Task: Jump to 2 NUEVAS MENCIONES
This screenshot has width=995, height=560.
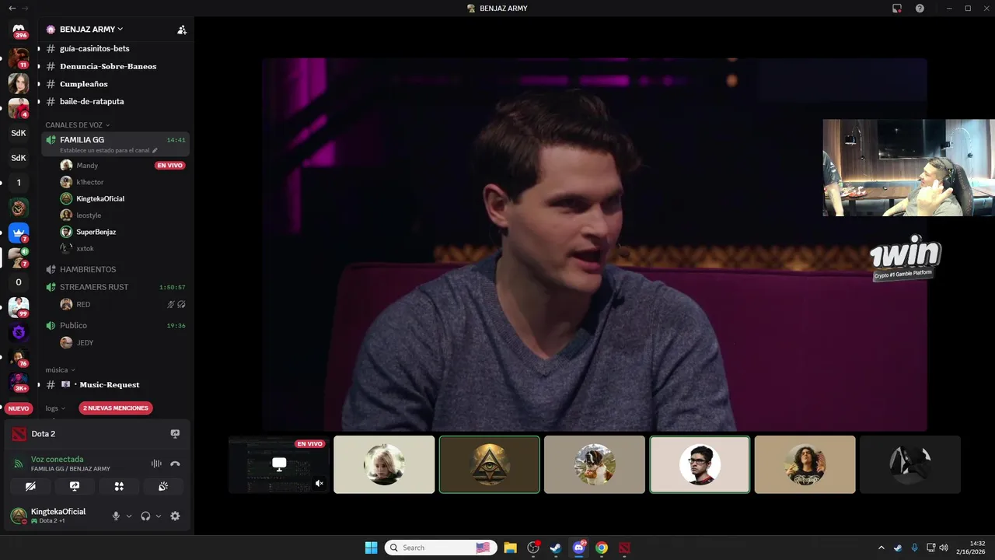Action: 115,408
